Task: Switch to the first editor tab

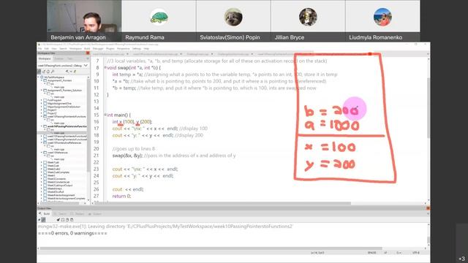Action: tap(108, 54)
